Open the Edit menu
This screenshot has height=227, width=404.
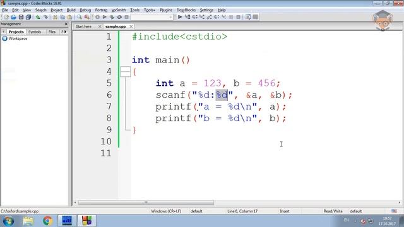coord(15,10)
